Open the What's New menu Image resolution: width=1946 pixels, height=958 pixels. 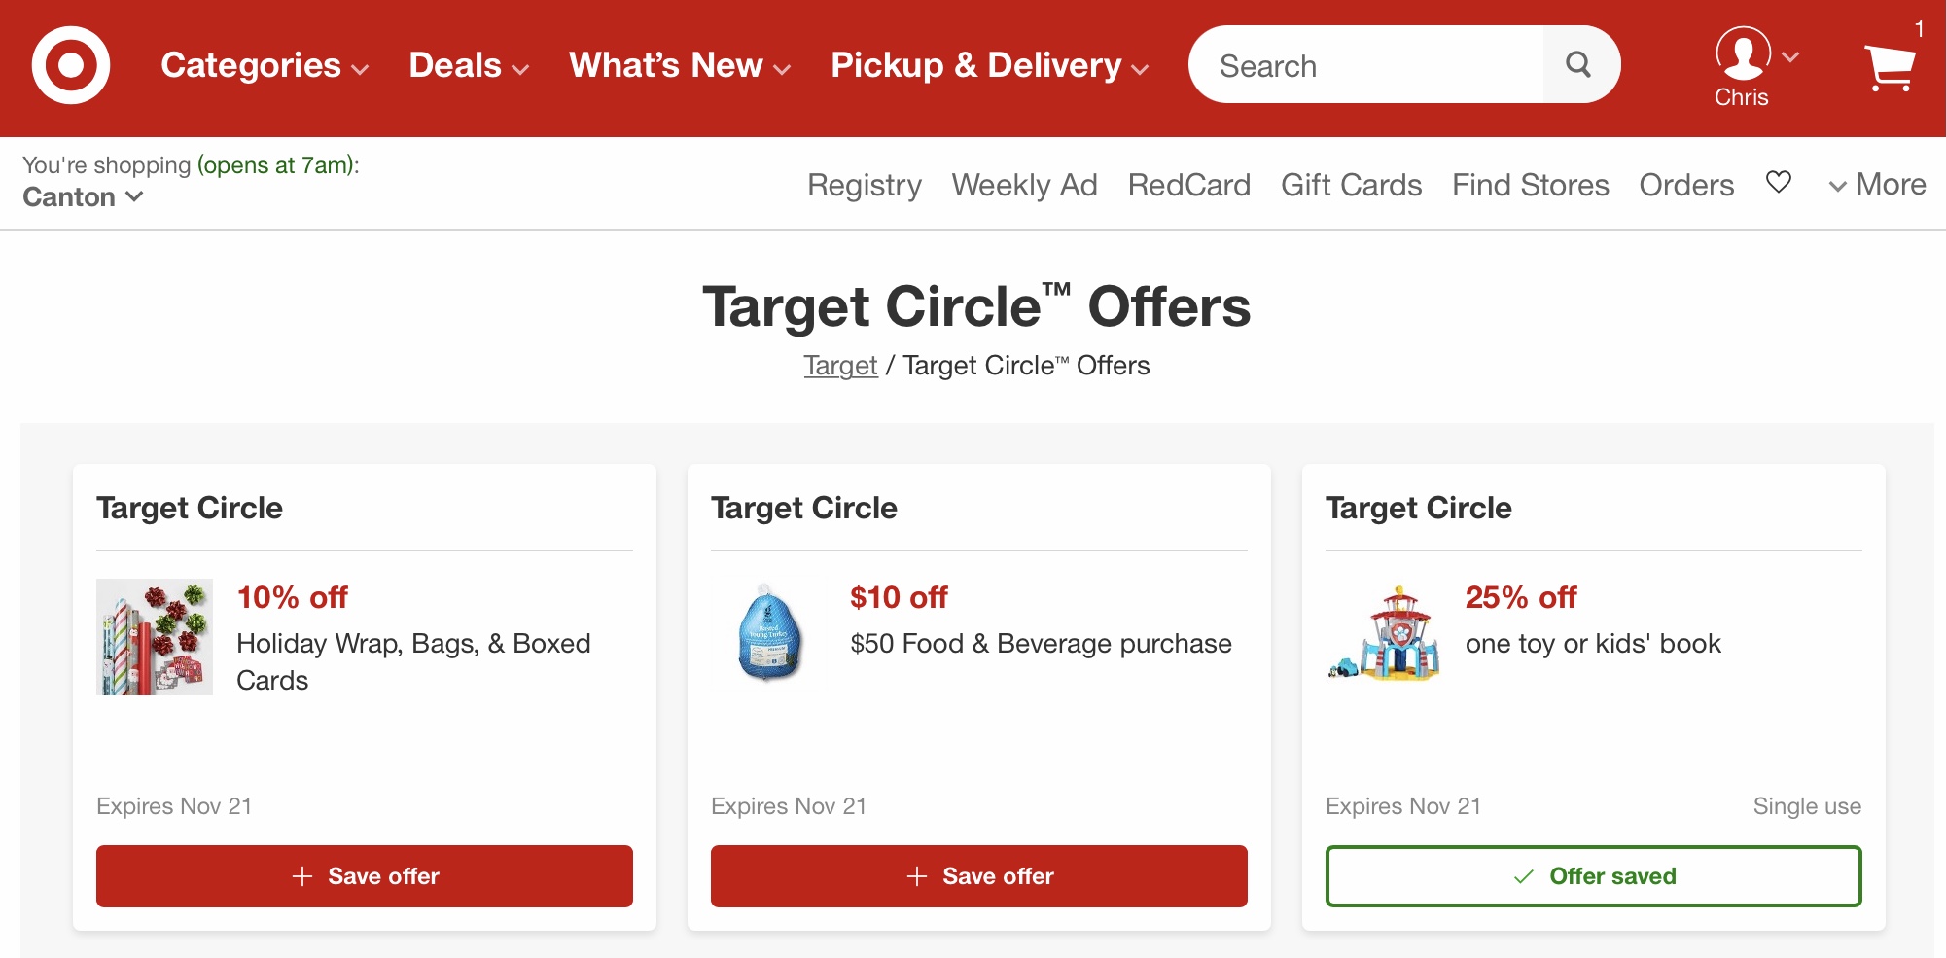pyautogui.click(x=680, y=66)
